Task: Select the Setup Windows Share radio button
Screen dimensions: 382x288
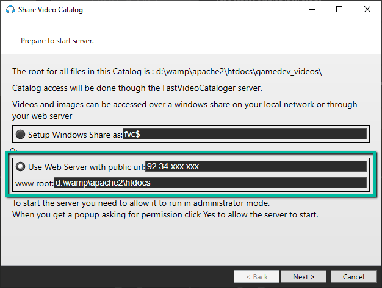Action: 21,135
